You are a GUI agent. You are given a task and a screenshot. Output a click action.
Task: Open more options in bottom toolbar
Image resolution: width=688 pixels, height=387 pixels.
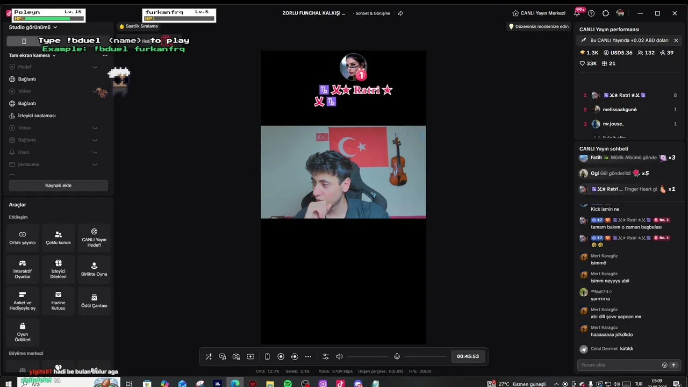coord(308,356)
